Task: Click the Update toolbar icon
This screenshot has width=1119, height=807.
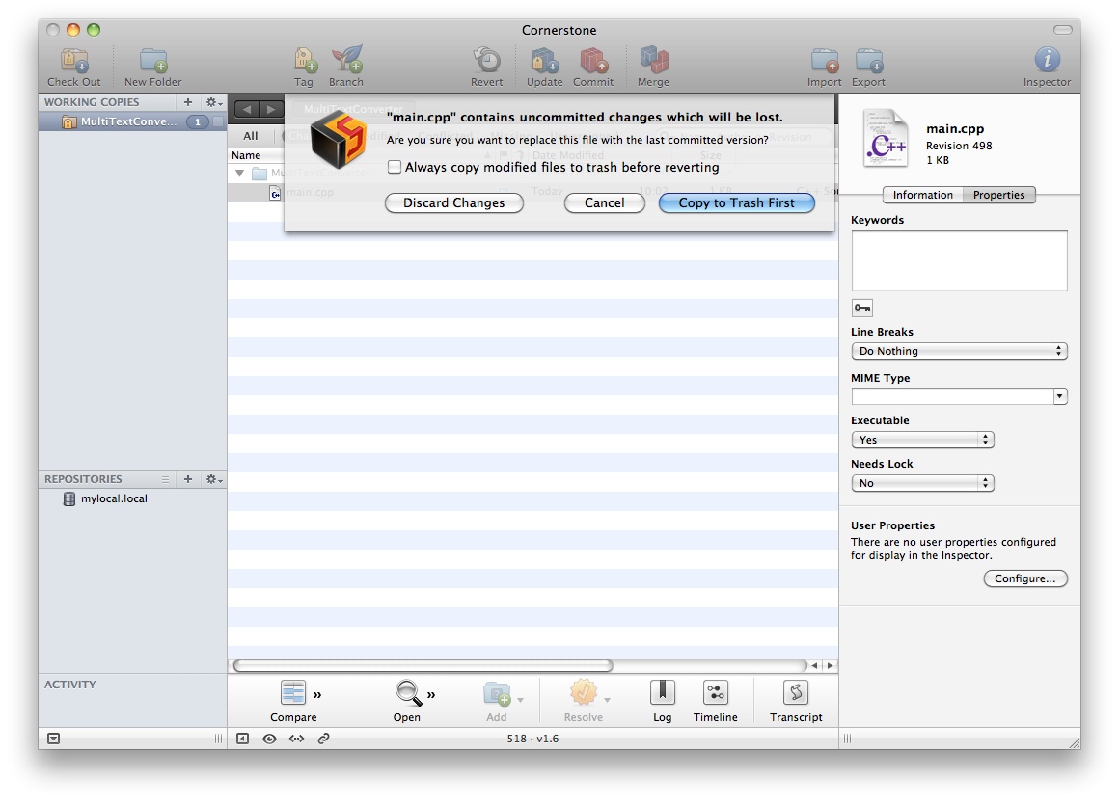Action: coord(544,61)
